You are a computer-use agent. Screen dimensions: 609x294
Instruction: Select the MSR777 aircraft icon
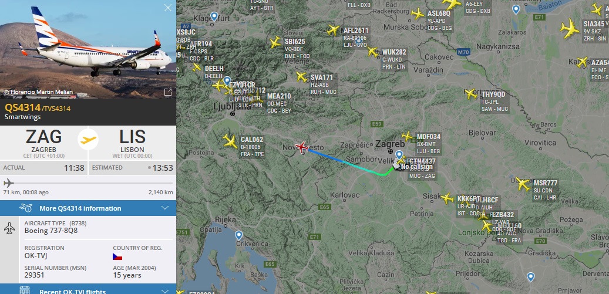[x=523, y=184]
